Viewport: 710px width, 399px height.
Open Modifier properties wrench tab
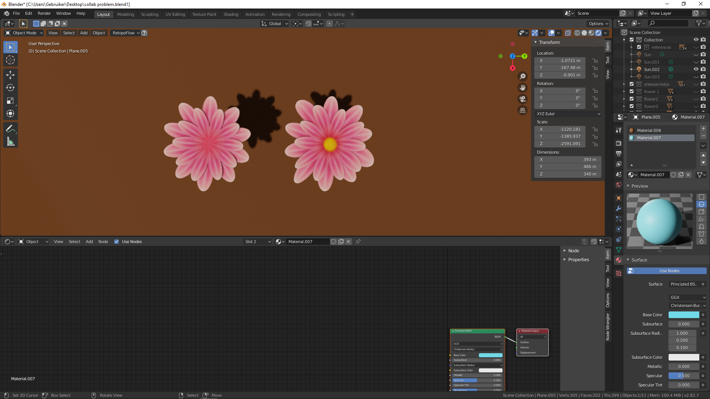[619, 208]
